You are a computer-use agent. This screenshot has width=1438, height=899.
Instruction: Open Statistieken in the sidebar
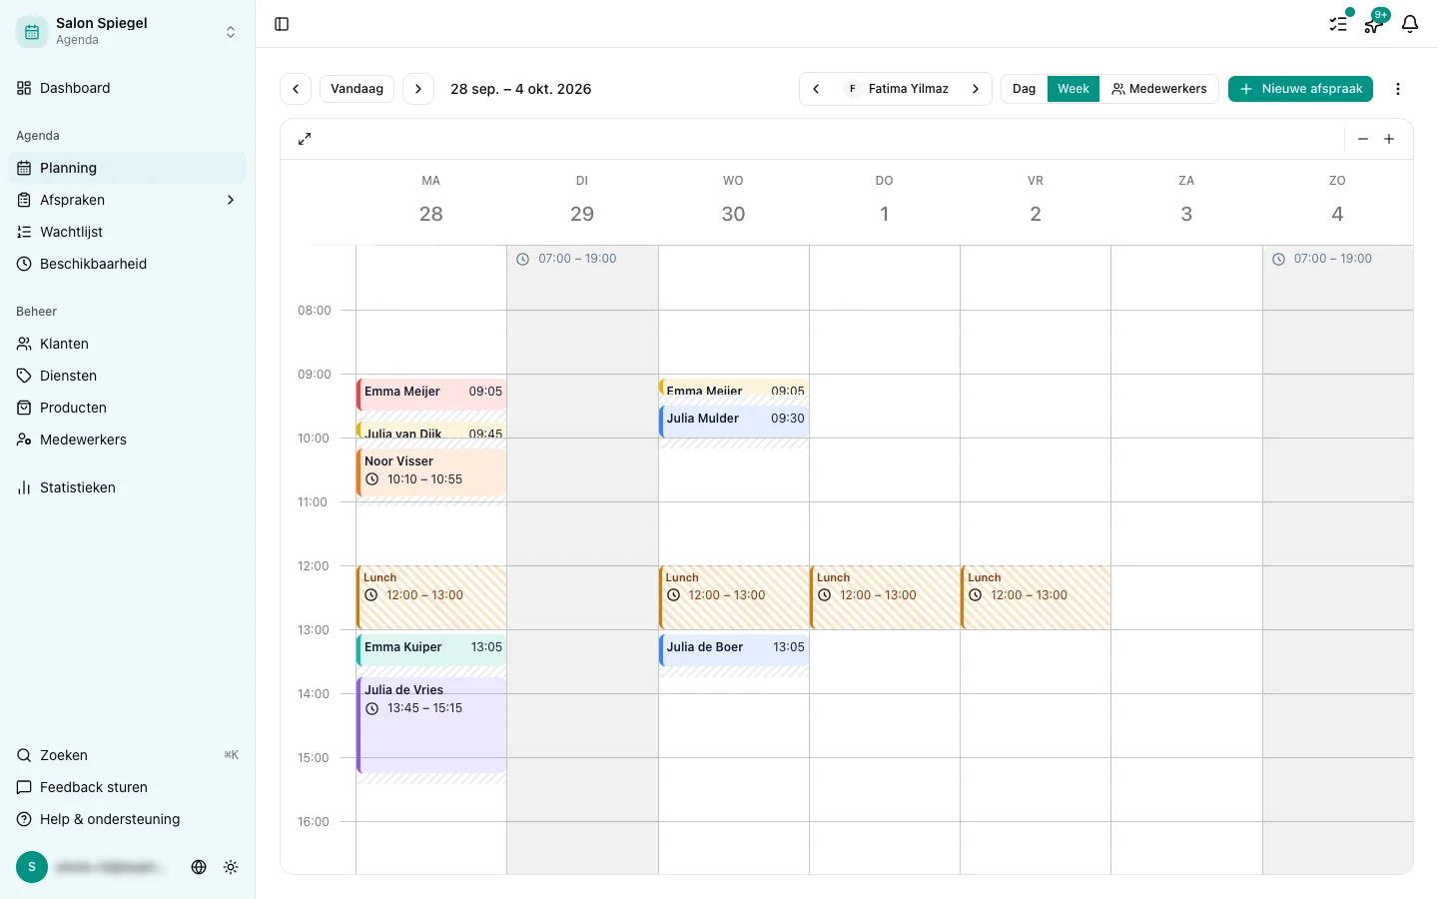tap(127, 487)
